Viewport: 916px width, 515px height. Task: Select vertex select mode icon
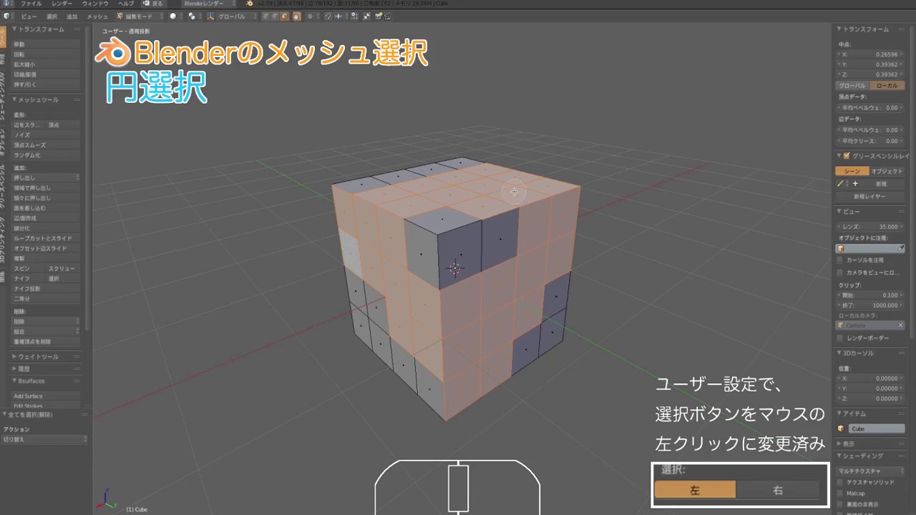tap(265, 16)
